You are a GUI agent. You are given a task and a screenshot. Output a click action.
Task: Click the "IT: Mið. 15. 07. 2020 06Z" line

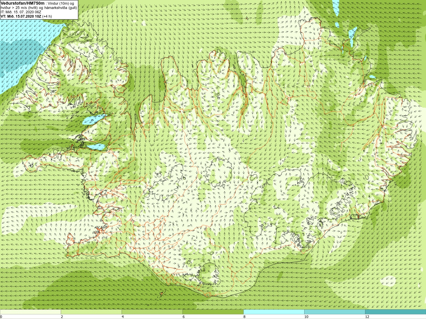(21, 12)
